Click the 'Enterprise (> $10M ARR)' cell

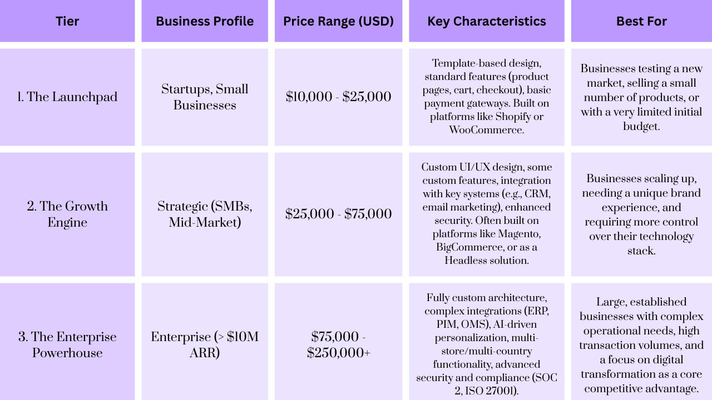205,342
